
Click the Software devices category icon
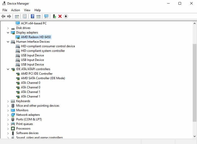point(13,133)
